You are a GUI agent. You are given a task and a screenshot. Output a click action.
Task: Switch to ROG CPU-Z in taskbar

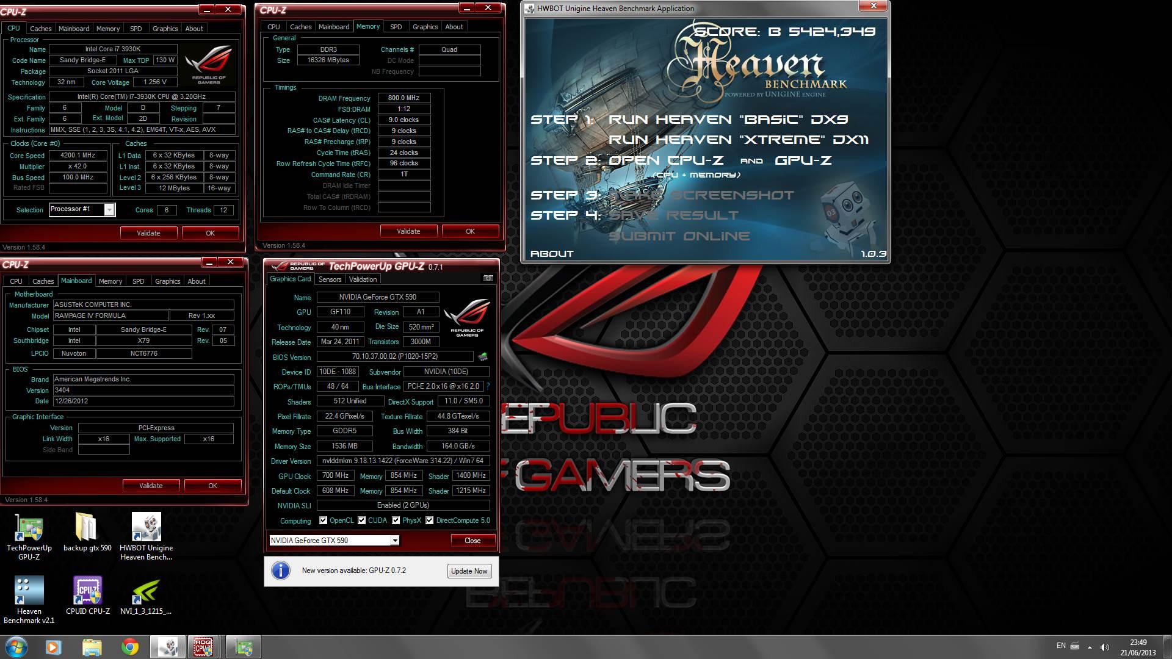click(x=204, y=647)
